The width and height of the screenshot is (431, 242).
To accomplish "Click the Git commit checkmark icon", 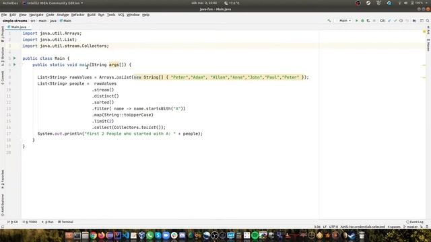I will pos(395,21).
